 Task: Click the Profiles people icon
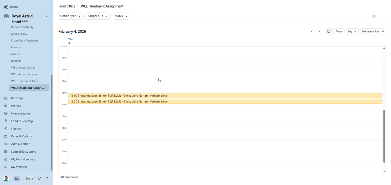pos(6,106)
